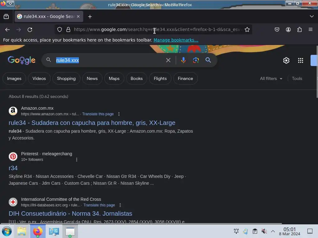Open the taskbar Start button
The height and width of the screenshot is (238, 318).
pos(7,231)
